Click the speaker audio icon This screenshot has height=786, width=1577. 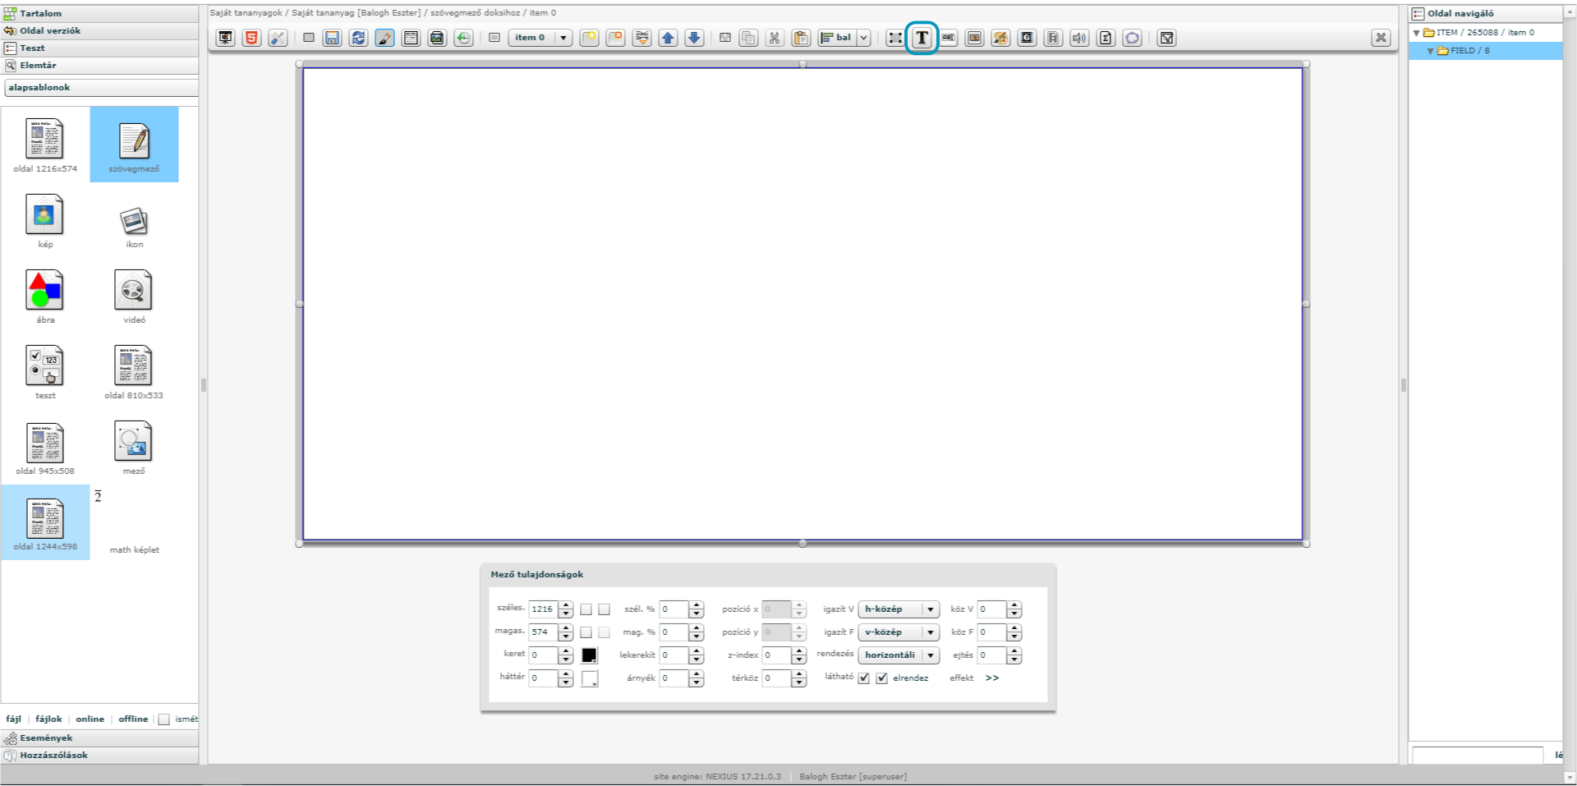[1079, 38]
